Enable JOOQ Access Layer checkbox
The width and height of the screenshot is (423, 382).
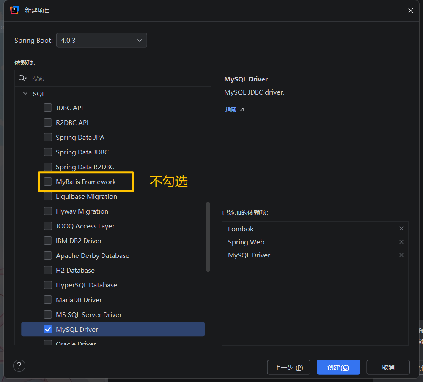point(48,226)
